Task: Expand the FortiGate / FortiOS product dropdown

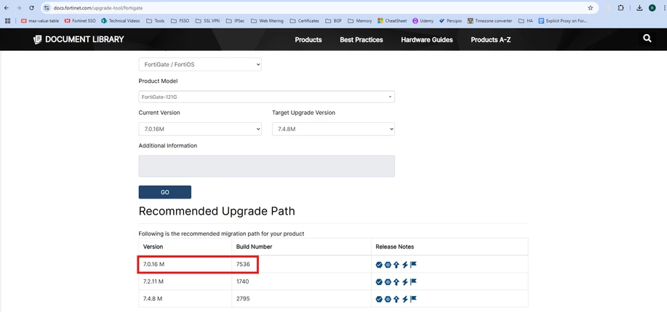Action: 200,65
